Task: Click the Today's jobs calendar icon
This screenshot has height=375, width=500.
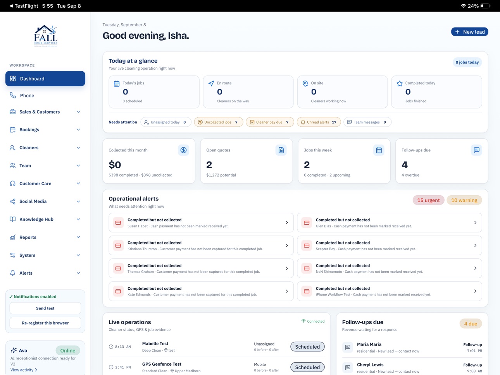Action: pos(117,83)
